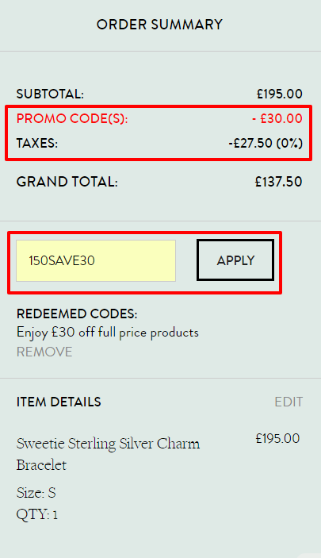
Task: Click the QTY: 1 line
Action: point(37,514)
